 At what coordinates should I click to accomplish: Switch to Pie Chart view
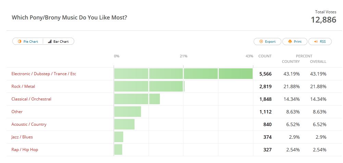(x=28, y=42)
